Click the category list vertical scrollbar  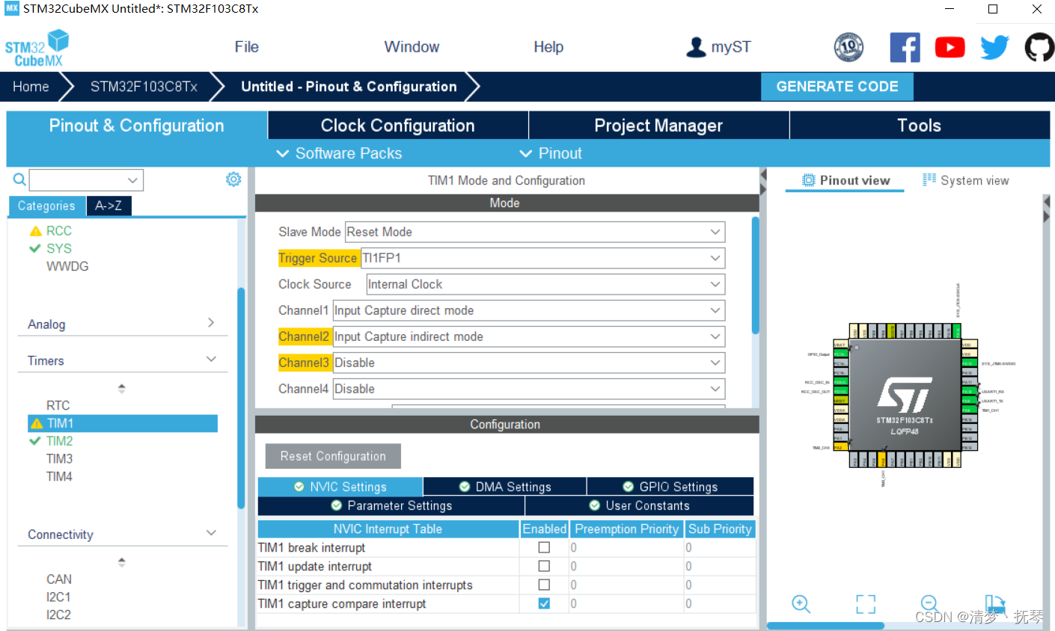click(x=241, y=398)
